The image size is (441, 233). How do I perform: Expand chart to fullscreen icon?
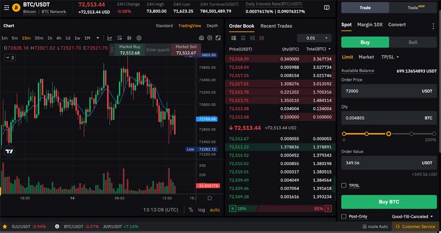tap(218, 38)
